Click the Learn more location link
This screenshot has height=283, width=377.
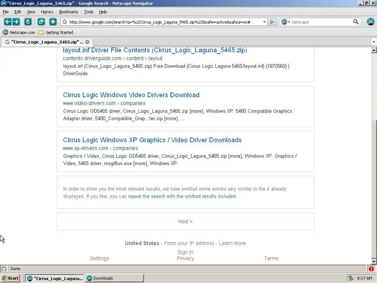pos(232,243)
